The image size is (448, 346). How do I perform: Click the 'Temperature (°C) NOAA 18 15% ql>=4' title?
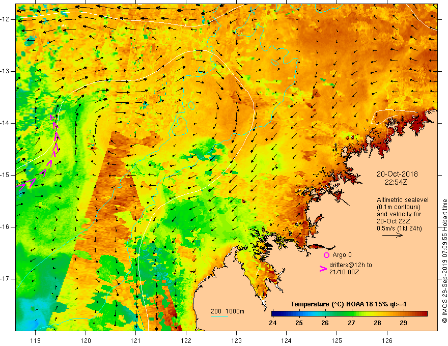coord(349,304)
